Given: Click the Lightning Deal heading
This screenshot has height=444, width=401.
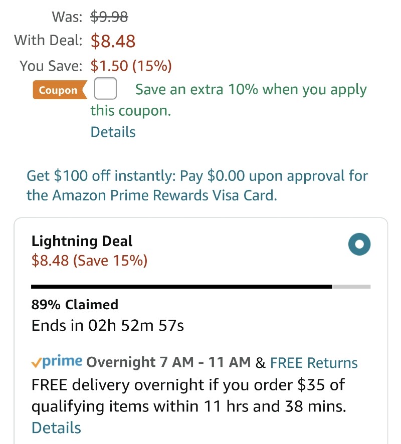Looking at the screenshot, I should 82,241.
